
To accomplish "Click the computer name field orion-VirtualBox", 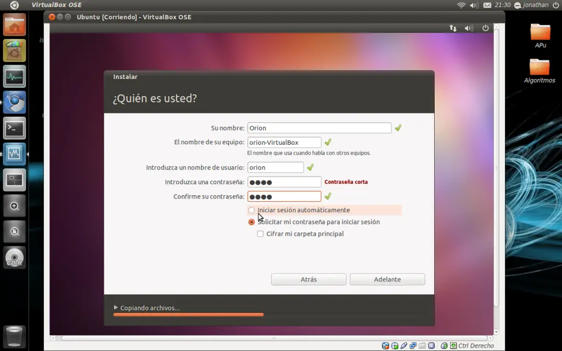I will coord(284,142).
